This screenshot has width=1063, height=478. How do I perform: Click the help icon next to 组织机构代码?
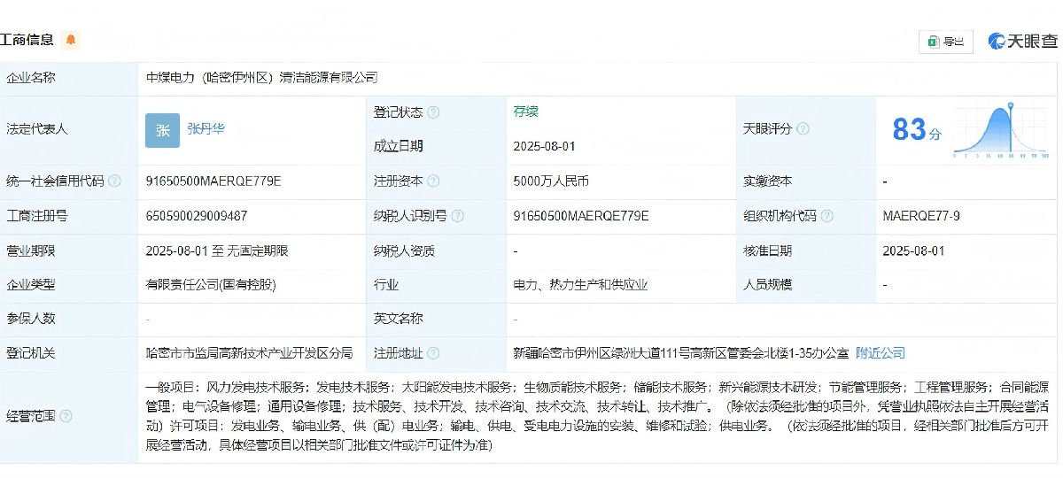click(x=826, y=216)
